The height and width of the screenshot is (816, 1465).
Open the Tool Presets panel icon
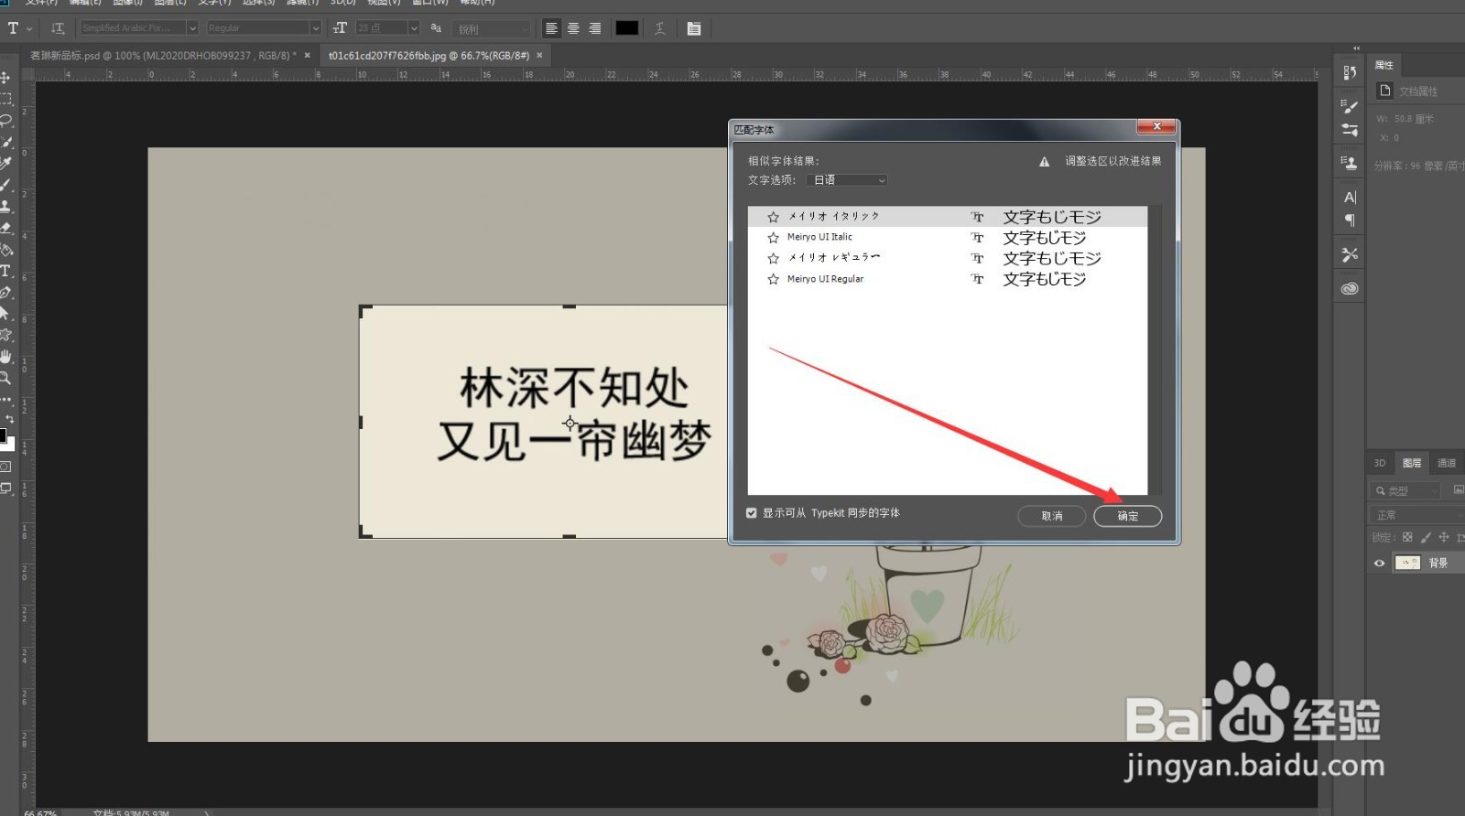1350,254
